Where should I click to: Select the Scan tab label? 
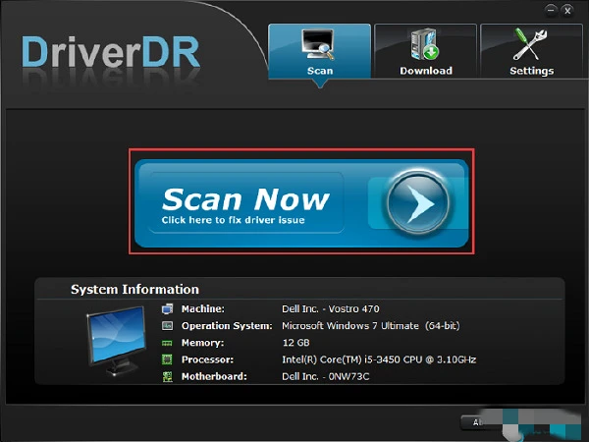[x=320, y=71]
